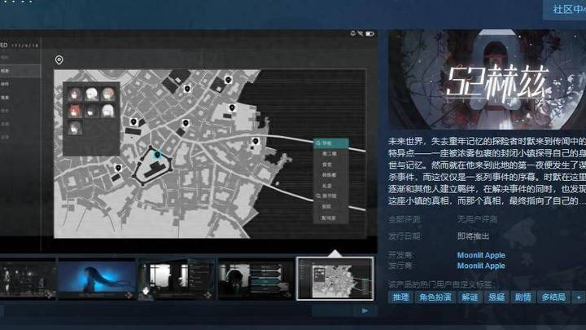
Task: Click the 剧情 tag
Action: click(523, 297)
